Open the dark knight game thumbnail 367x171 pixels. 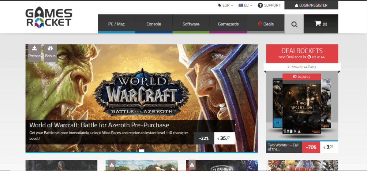click(x=61, y=166)
